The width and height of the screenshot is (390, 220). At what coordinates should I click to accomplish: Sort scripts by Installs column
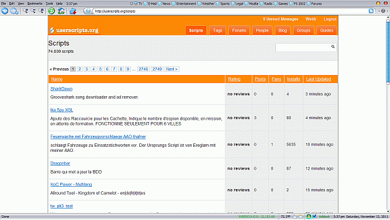tap(294, 79)
